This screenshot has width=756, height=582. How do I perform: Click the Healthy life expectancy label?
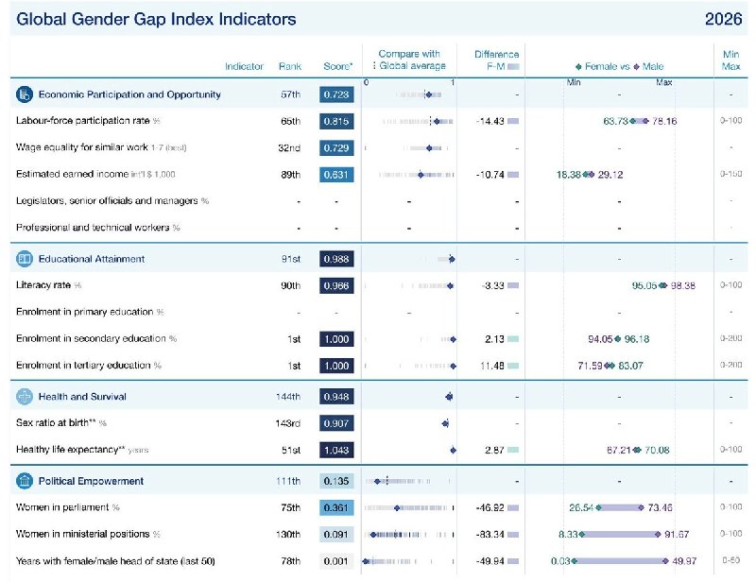(82, 450)
